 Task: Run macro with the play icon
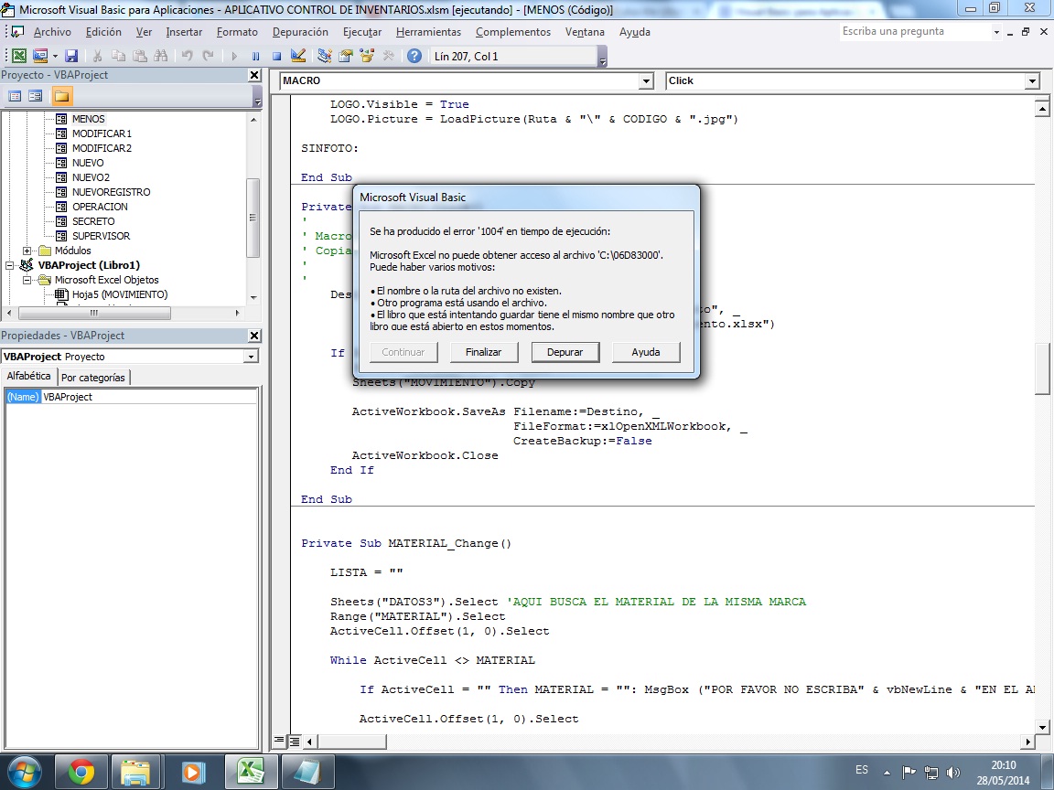234,57
